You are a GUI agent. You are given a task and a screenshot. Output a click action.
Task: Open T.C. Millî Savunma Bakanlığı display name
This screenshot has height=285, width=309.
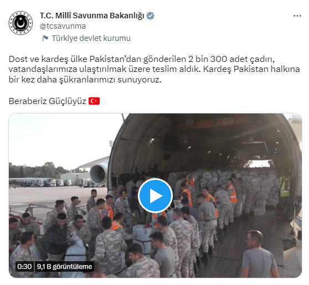[x=92, y=15]
